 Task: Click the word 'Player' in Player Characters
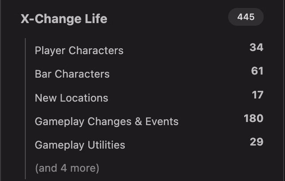[x=50, y=50]
